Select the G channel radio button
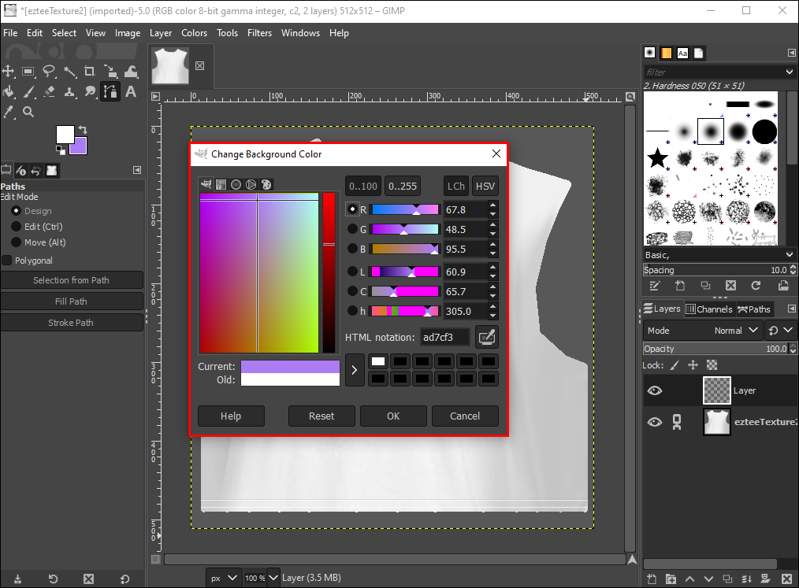The image size is (799, 588). click(x=352, y=229)
